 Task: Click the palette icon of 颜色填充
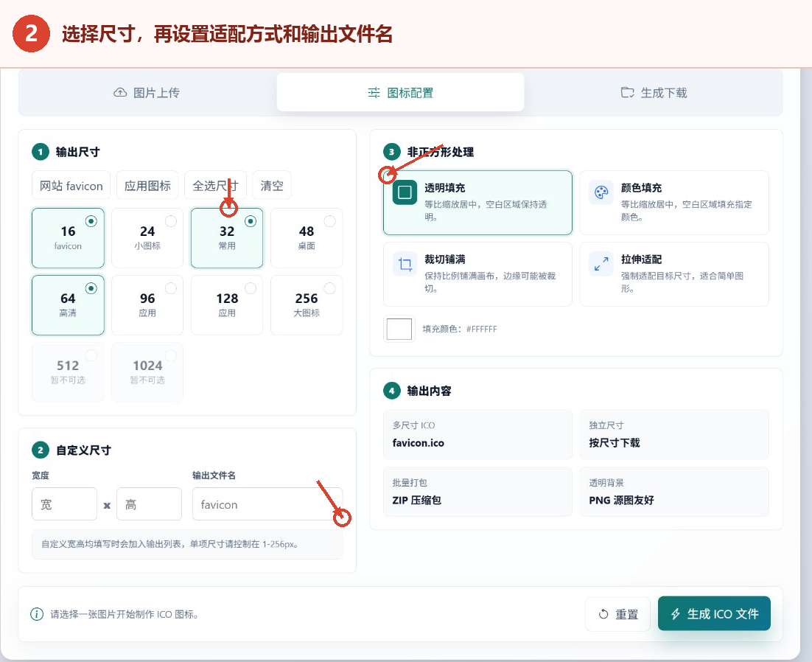pyautogui.click(x=601, y=192)
